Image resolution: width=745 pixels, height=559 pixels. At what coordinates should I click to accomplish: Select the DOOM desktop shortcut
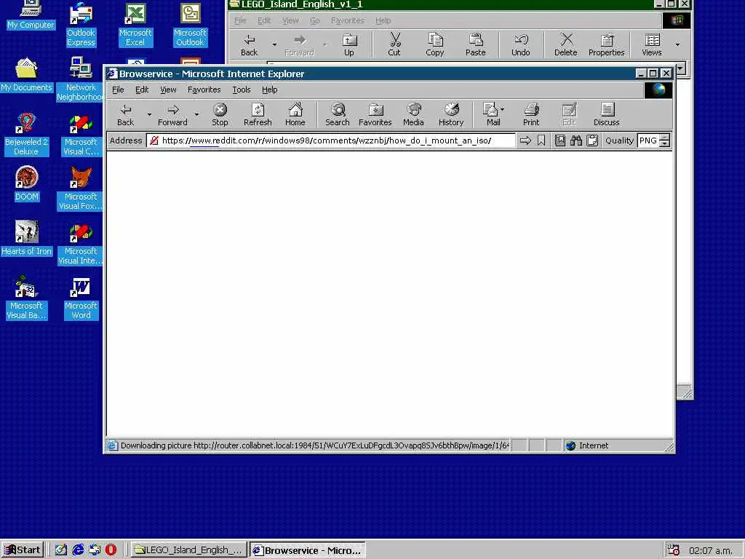tap(27, 183)
